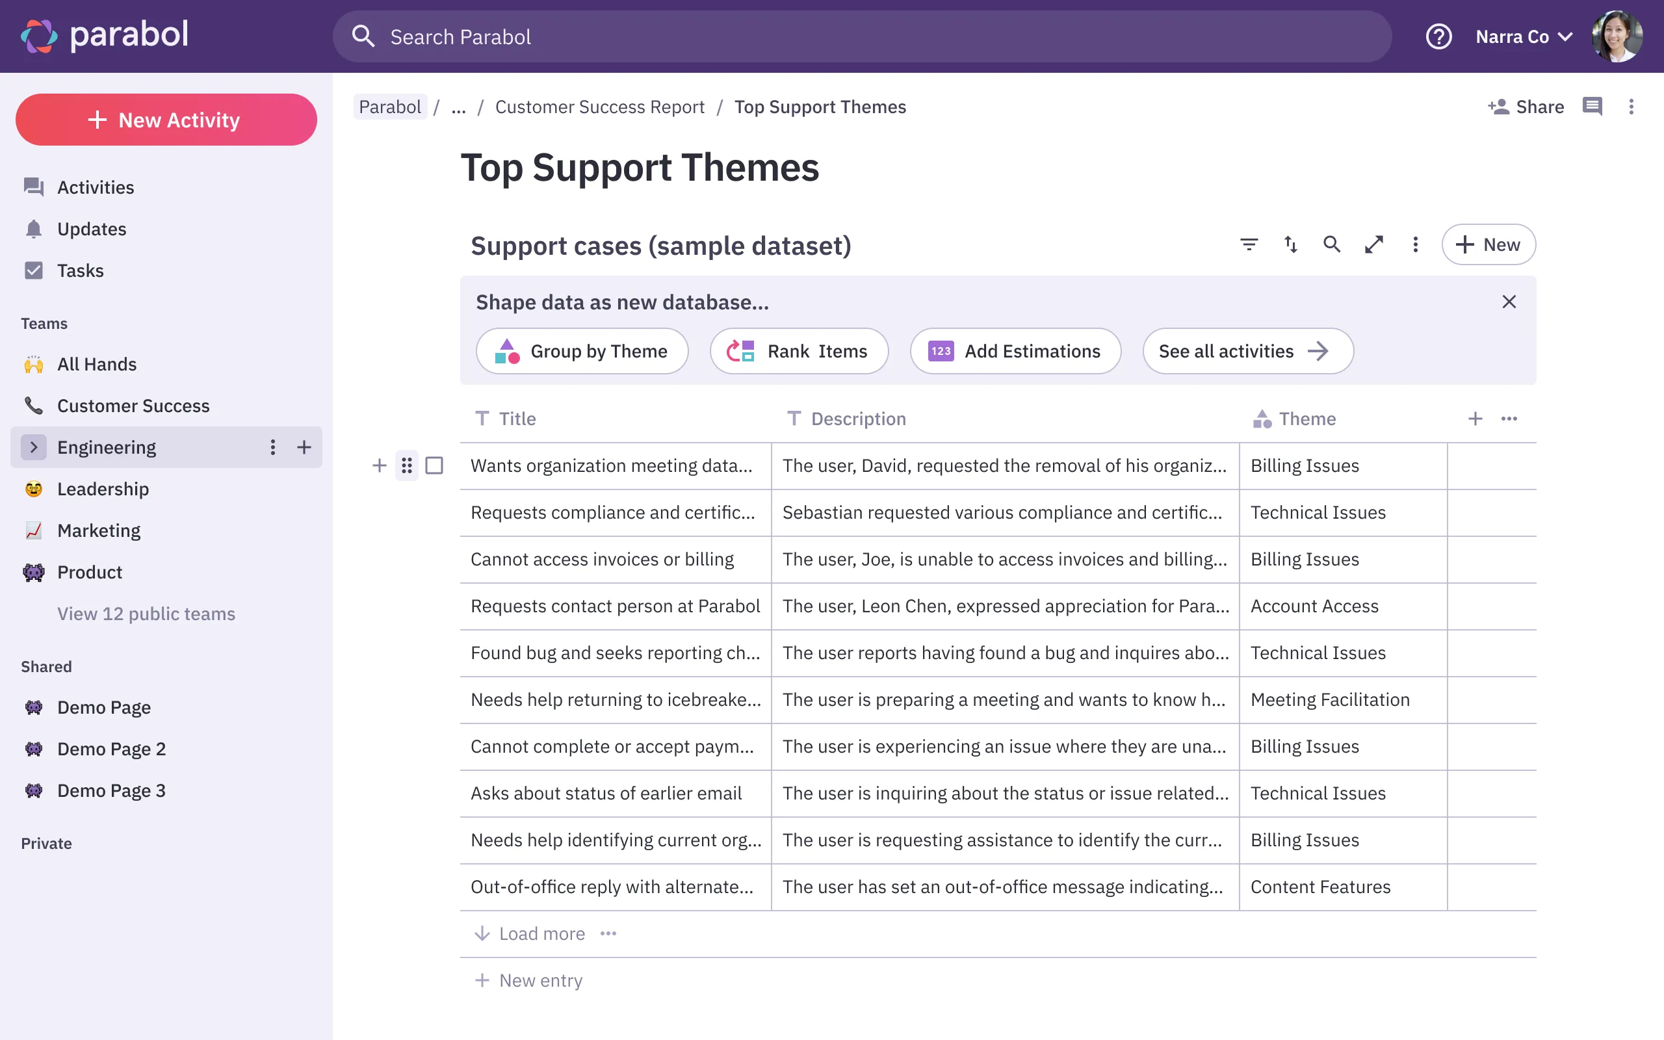
Task: Open the database sort icon
Action: 1291,244
